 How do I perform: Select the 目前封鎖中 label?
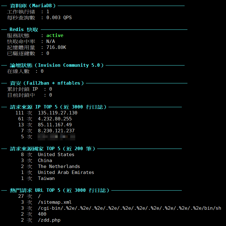point(21,95)
